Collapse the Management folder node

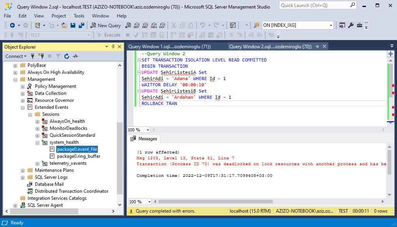[16, 79]
